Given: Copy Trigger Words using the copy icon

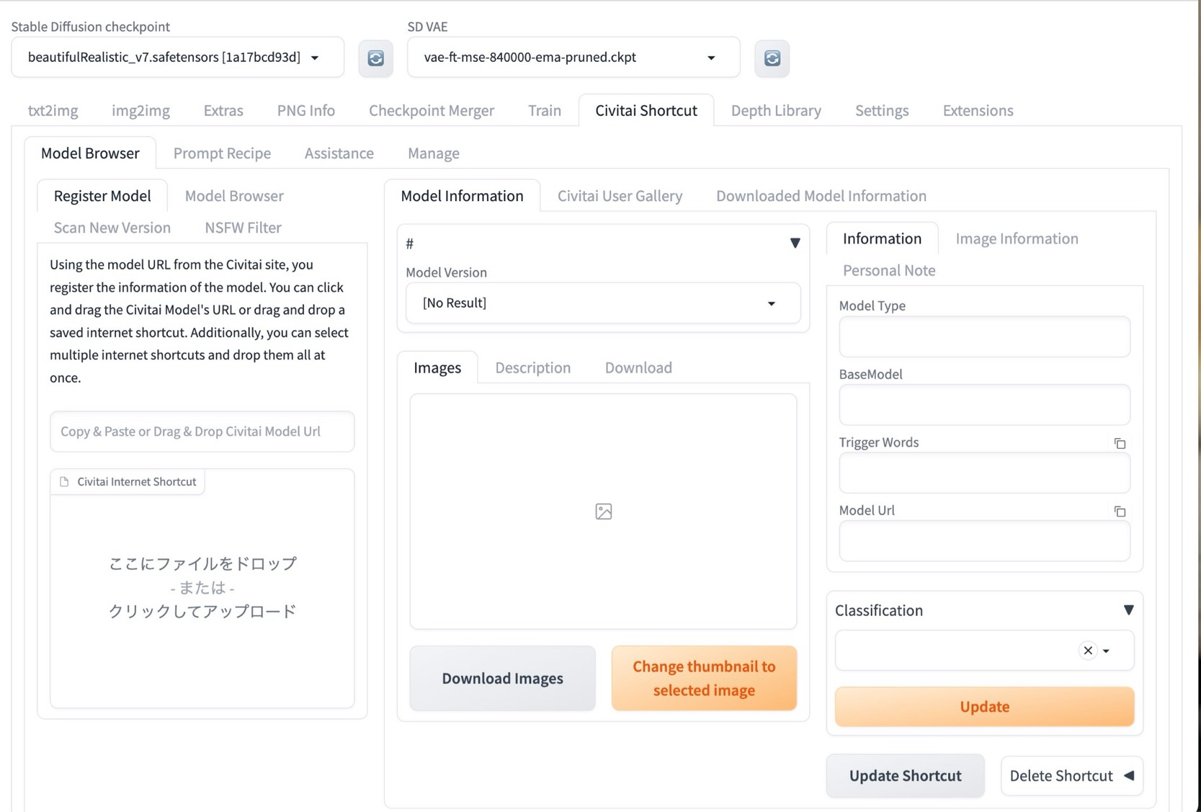Looking at the screenshot, I should (1120, 443).
